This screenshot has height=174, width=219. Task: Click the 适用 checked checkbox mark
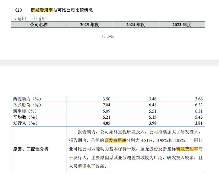point(15,19)
